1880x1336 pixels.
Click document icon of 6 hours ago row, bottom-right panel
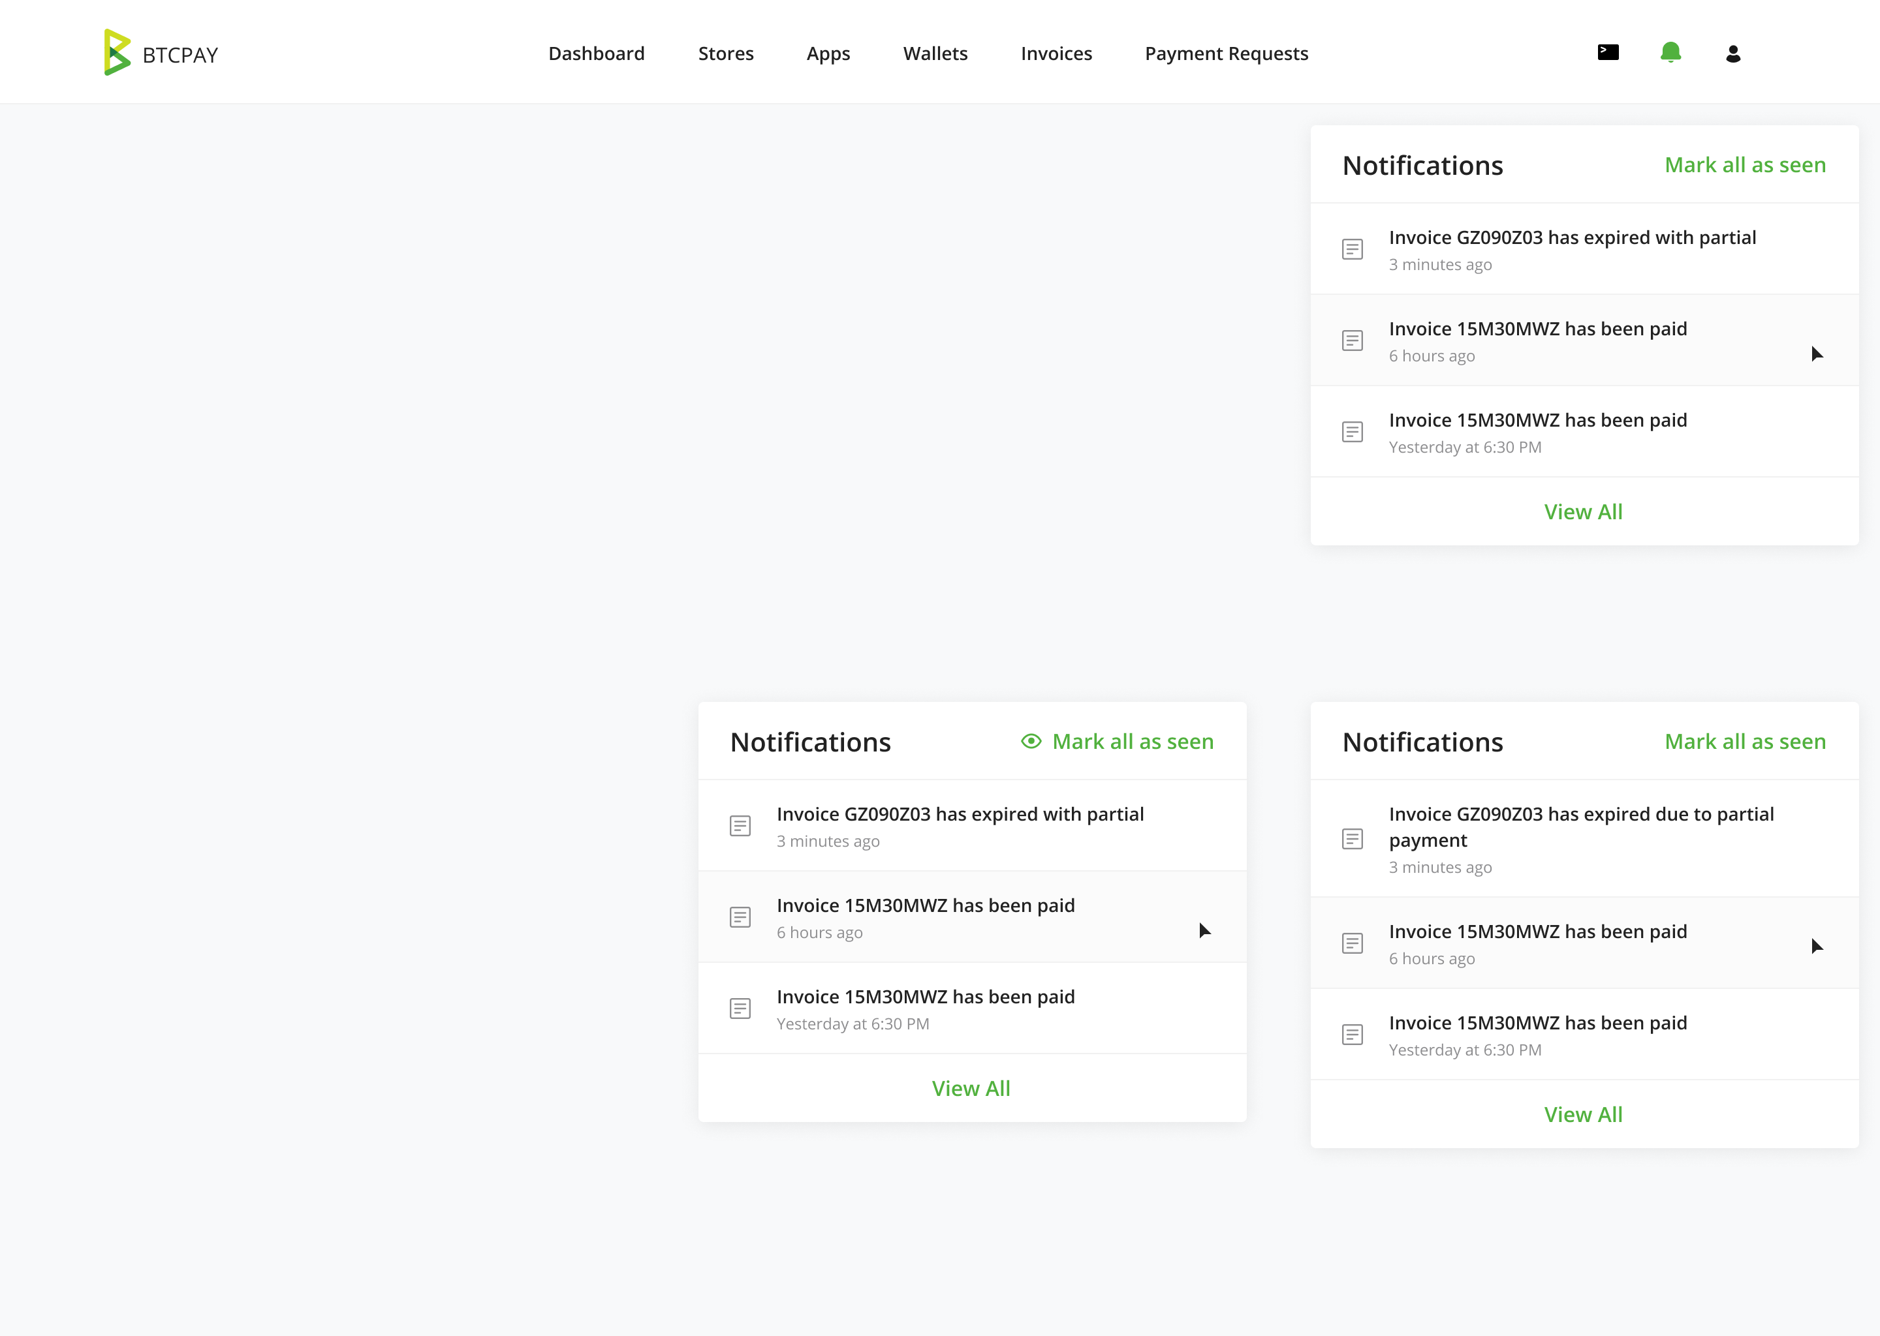click(1353, 943)
